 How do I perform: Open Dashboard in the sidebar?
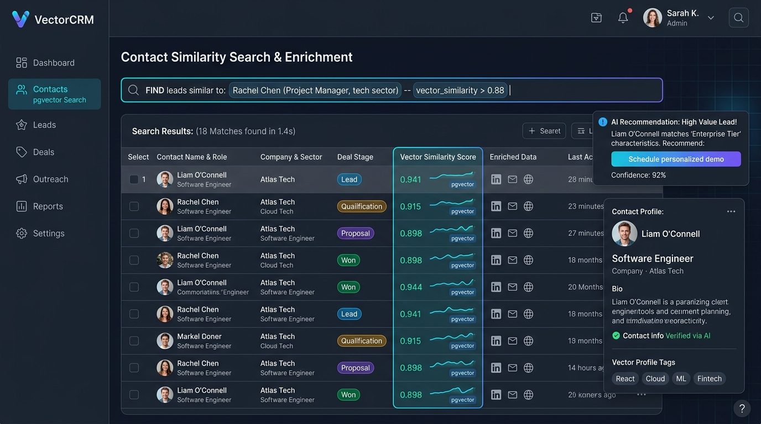pyautogui.click(x=54, y=62)
